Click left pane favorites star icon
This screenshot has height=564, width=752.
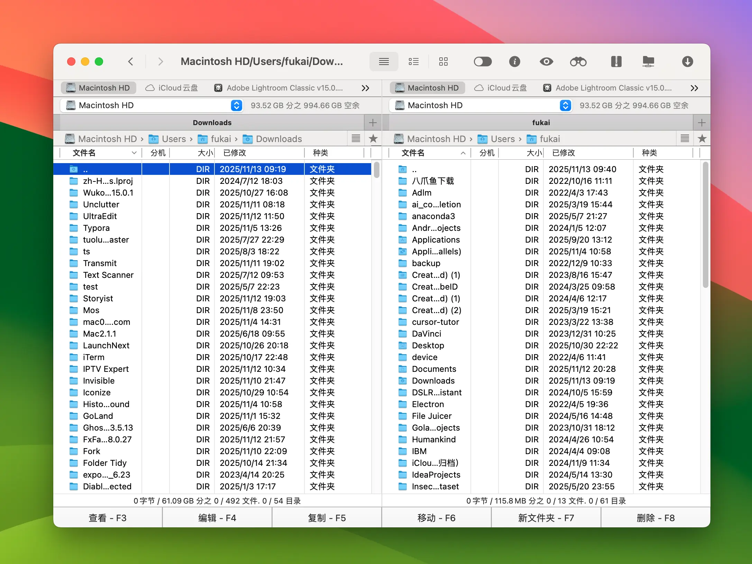(x=373, y=139)
